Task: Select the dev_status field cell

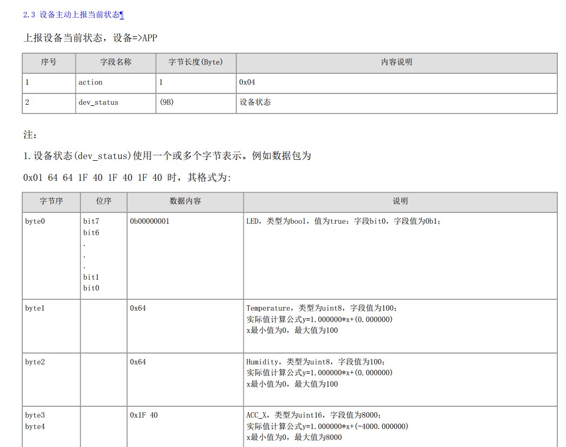Action: pyautogui.click(x=98, y=103)
